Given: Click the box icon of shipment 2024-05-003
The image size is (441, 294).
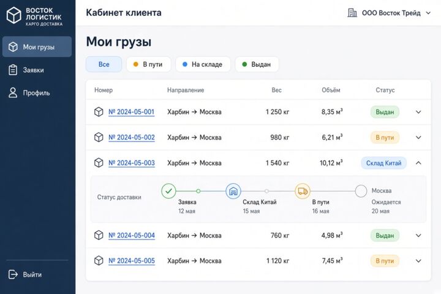Looking at the screenshot, I should (x=99, y=162).
